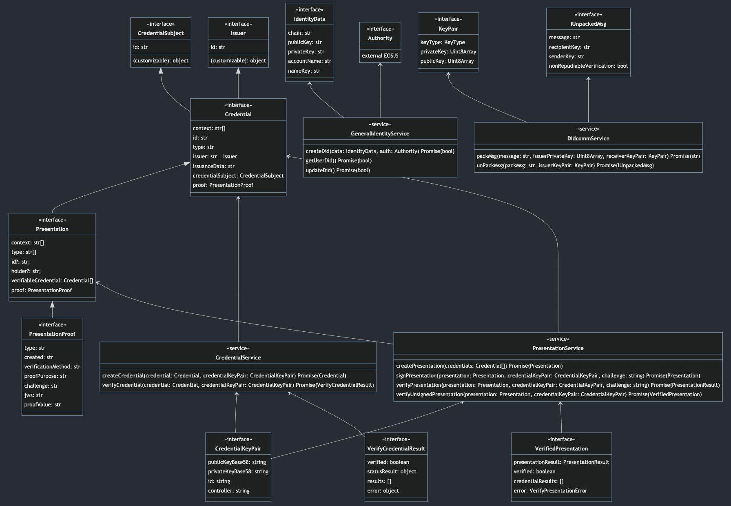Select the verifyPresentation method line

[558, 385]
